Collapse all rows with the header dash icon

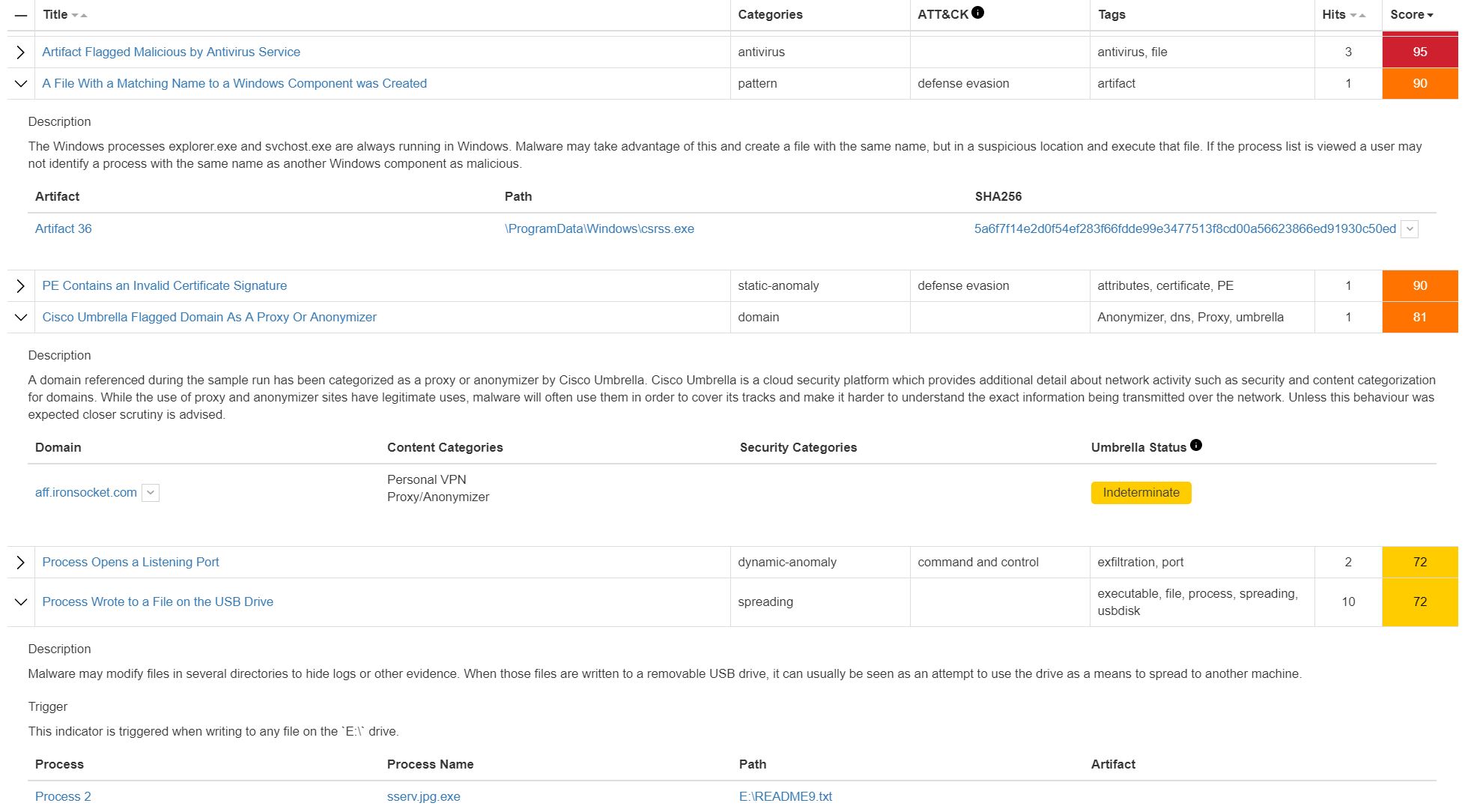coord(21,15)
